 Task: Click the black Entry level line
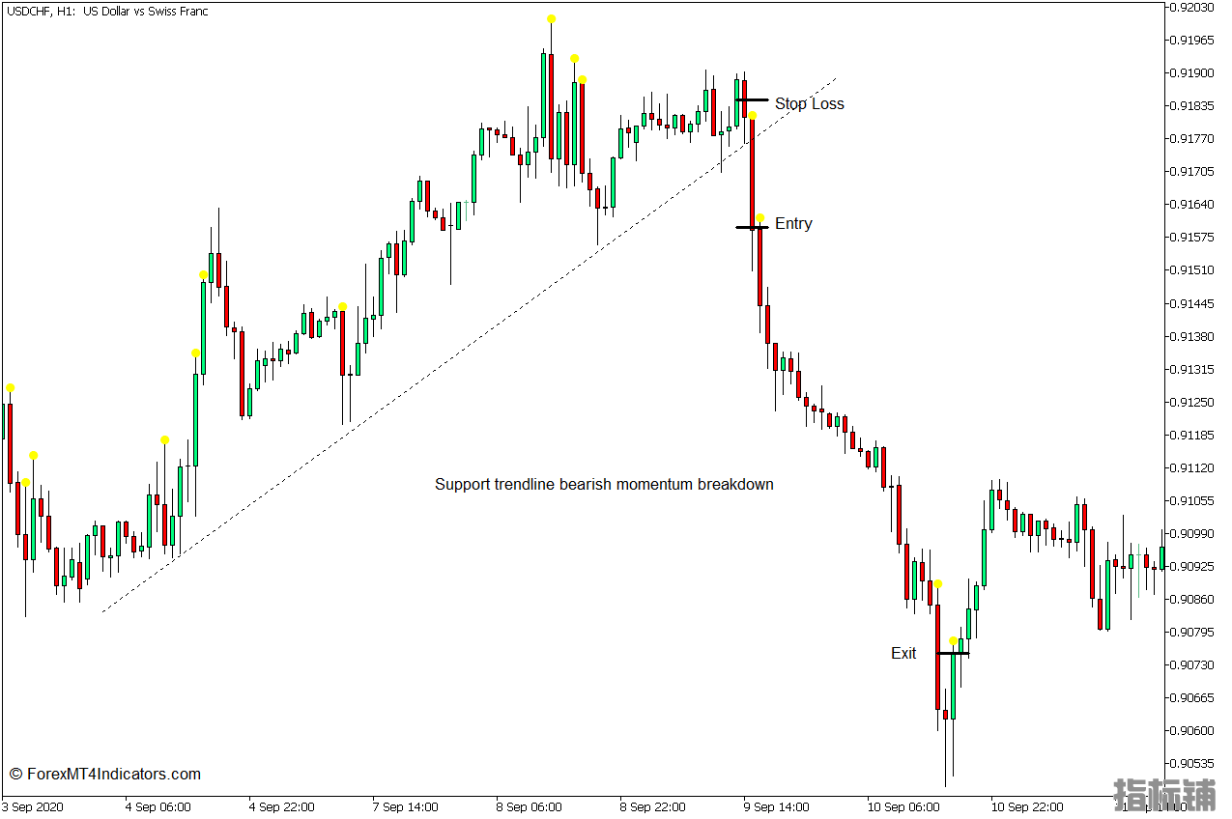click(x=752, y=227)
